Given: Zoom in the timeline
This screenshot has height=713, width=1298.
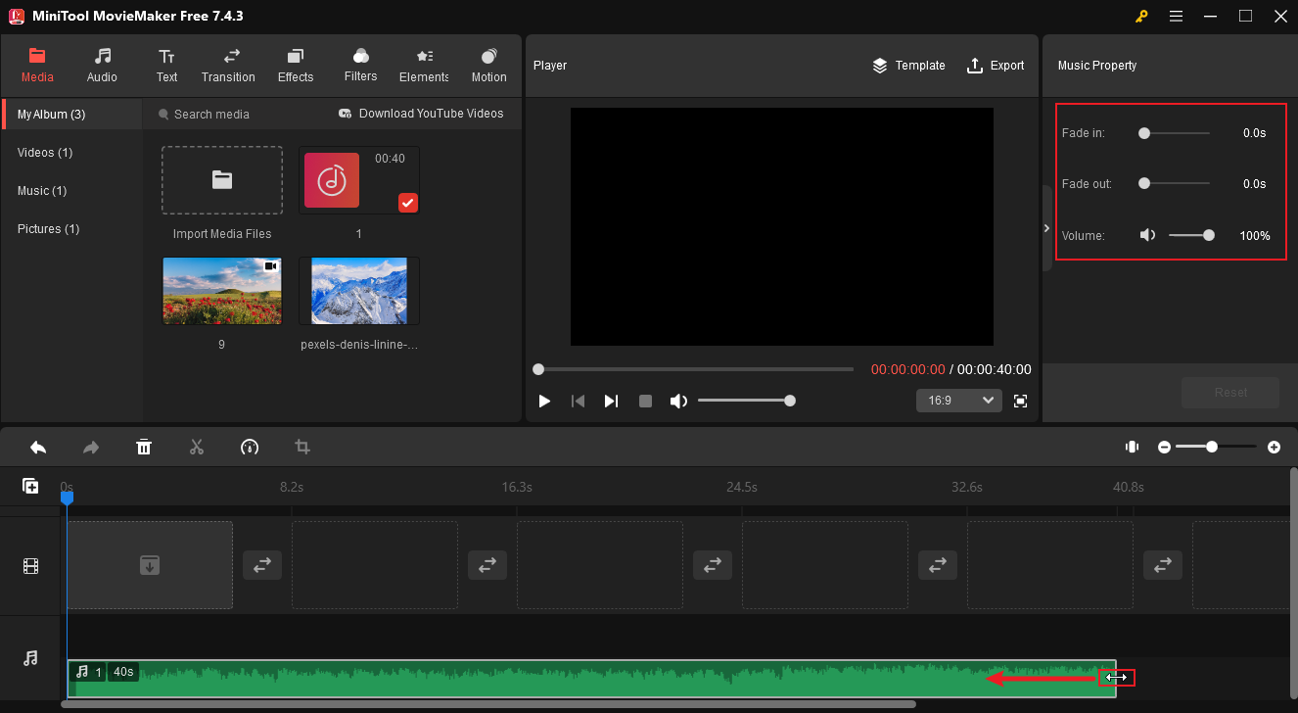Looking at the screenshot, I should [x=1274, y=447].
